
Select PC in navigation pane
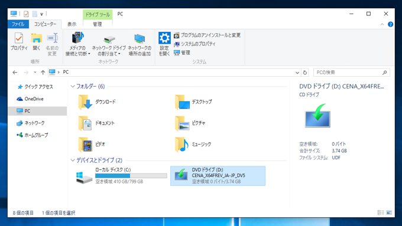[x=37, y=111]
